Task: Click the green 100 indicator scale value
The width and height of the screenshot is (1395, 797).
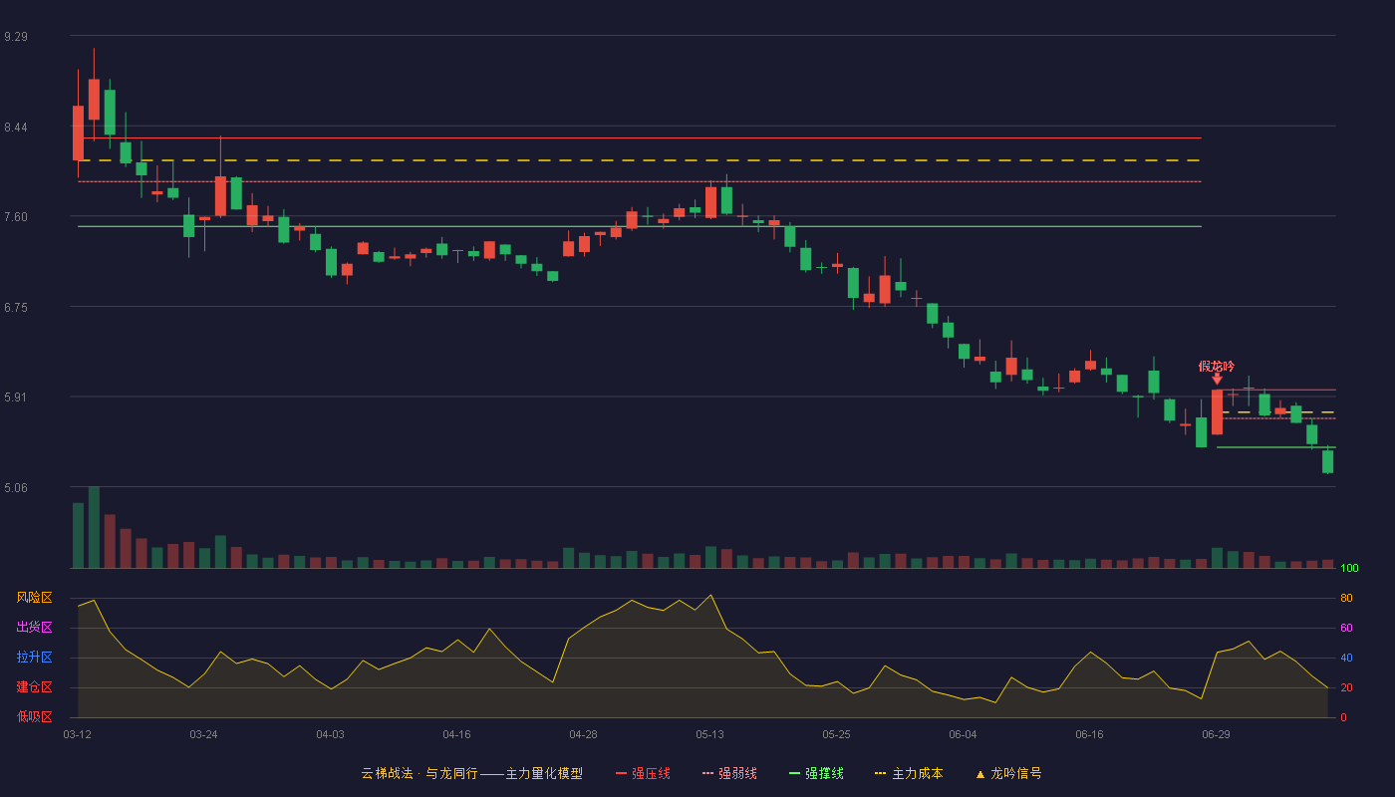Action: tap(1349, 569)
